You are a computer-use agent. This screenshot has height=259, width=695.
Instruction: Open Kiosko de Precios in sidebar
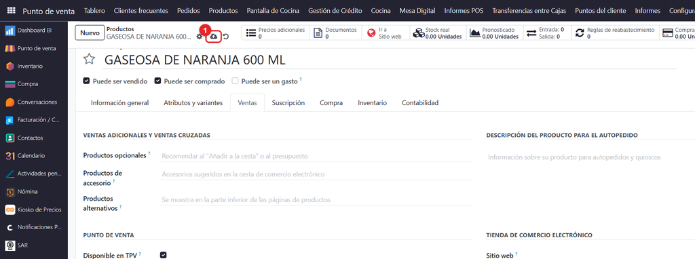click(34, 210)
